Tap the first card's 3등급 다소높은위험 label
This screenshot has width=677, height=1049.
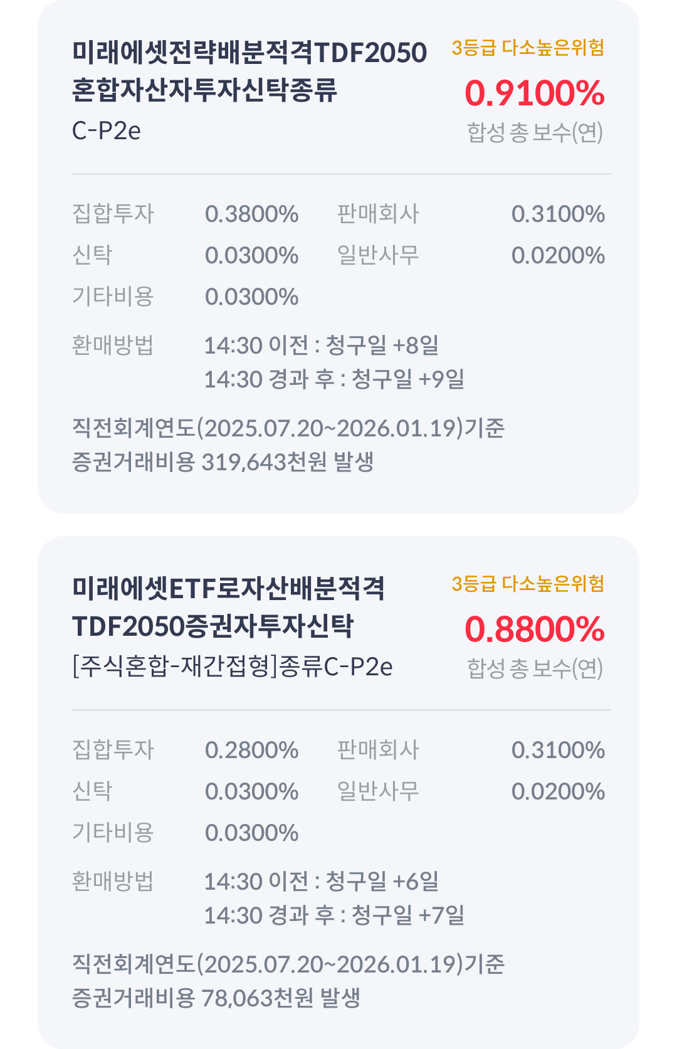pyautogui.click(x=527, y=48)
